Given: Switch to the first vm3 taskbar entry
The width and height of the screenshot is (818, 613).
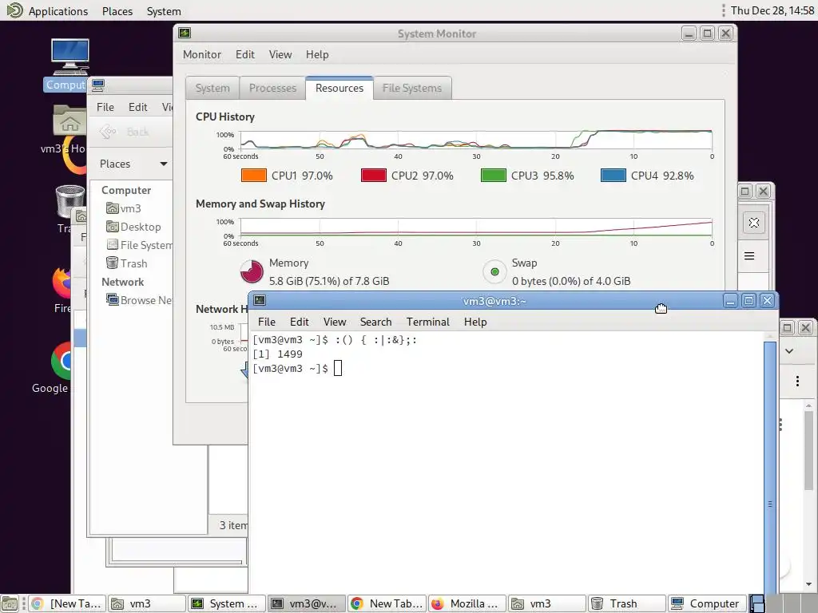Looking at the screenshot, I should pyautogui.click(x=147, y=603).
